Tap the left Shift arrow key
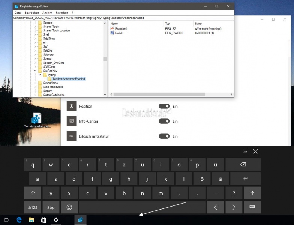Viewport: 294px width, 225px height. click(x=33, y=193)
